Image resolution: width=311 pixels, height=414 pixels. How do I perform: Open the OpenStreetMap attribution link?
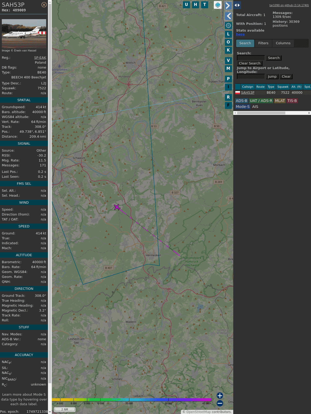[199, 412]
